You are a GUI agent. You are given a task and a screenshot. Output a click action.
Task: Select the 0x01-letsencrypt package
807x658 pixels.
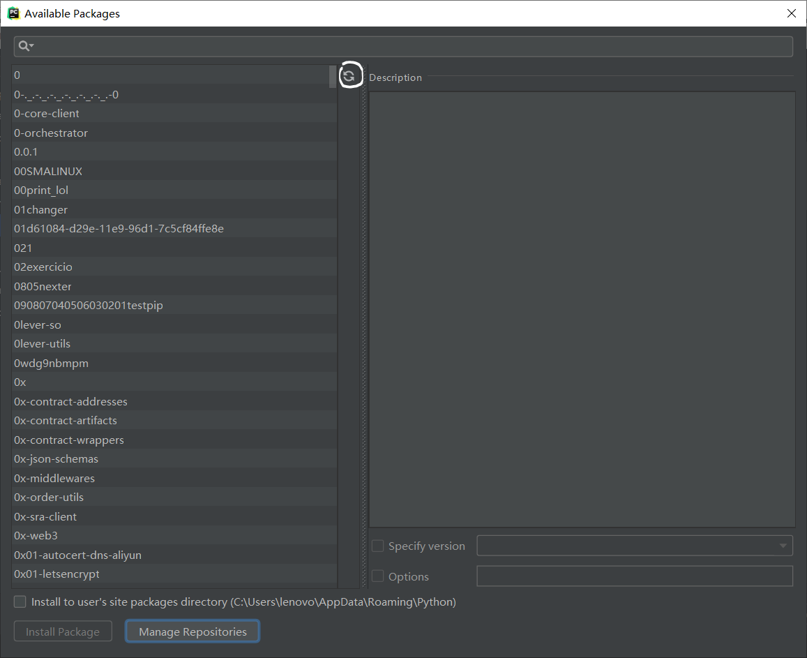(x=174, y=574)
